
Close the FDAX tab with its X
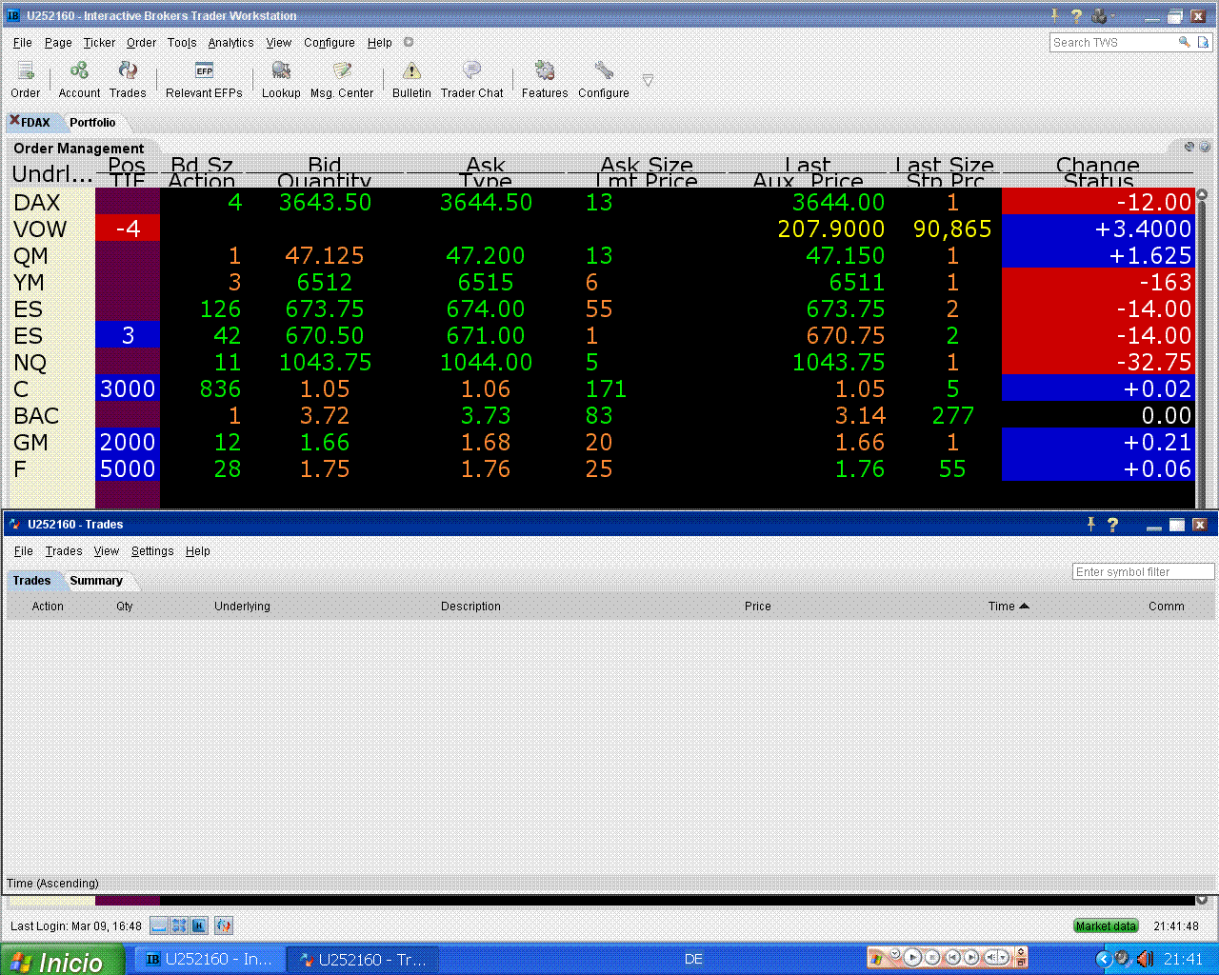coord(14,120)
